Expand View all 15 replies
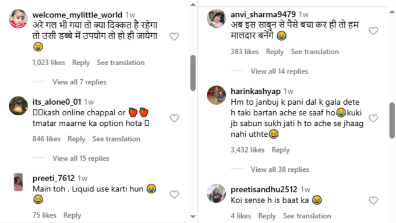Screen dimensions: 396x223 (x=81, y=158)
